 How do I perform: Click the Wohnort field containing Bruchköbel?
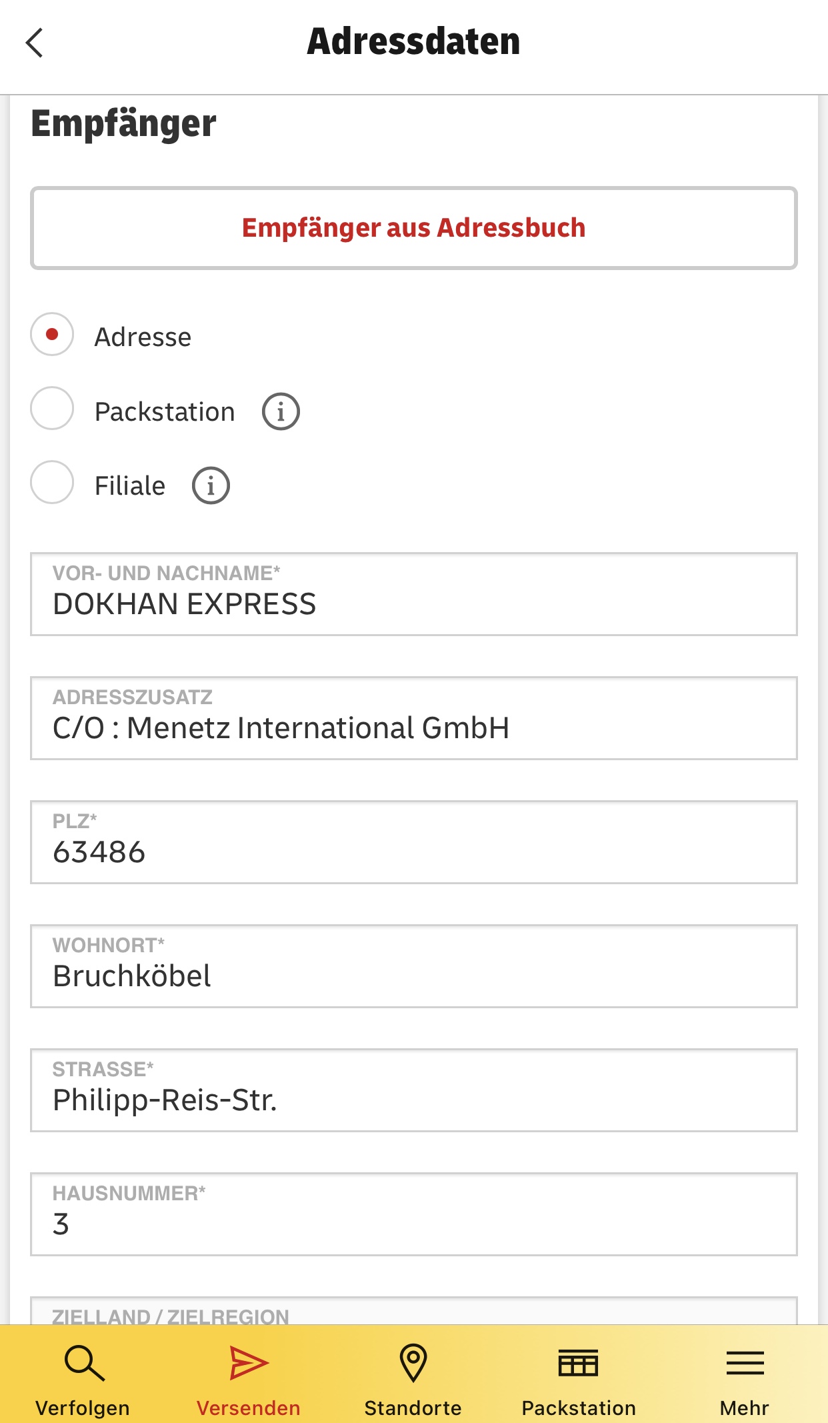point(413,967)
